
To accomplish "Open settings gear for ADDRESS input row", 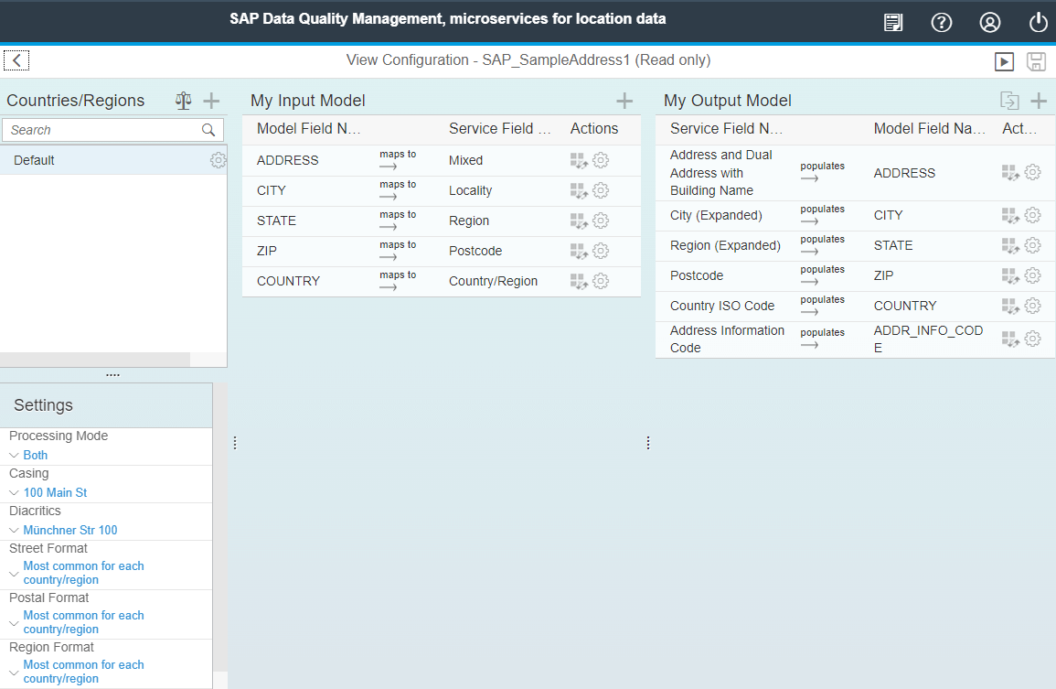I will [601, 161].
